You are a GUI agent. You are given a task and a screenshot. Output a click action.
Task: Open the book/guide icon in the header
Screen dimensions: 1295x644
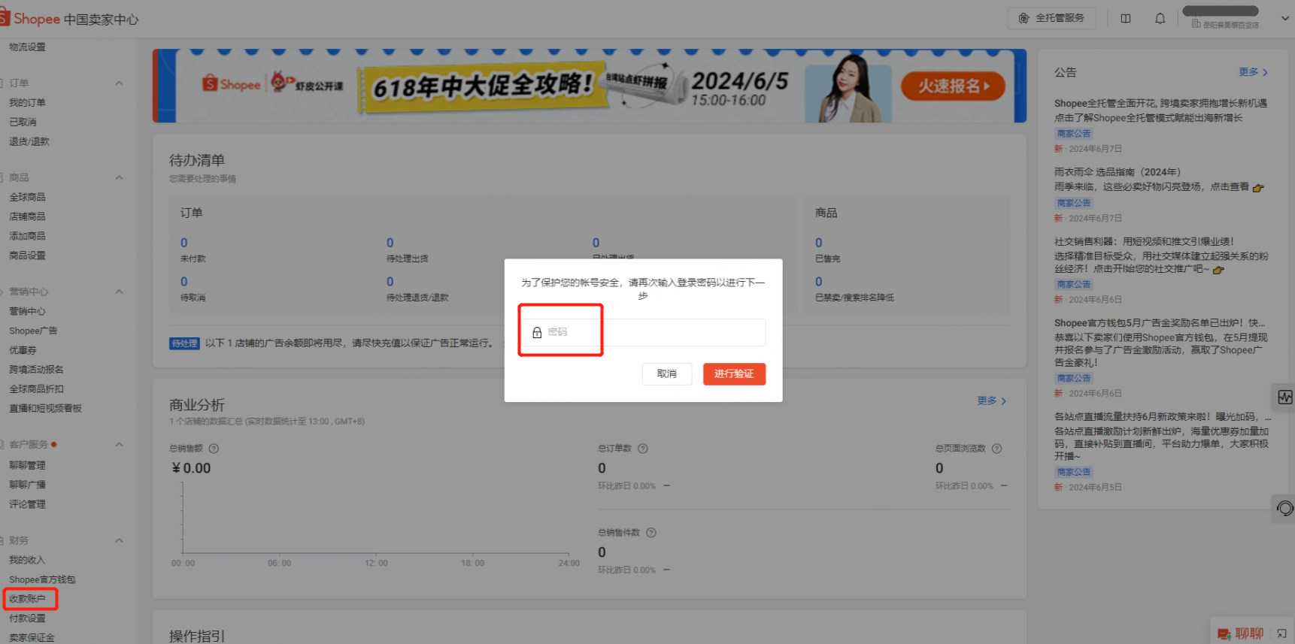pos(1126,19)
